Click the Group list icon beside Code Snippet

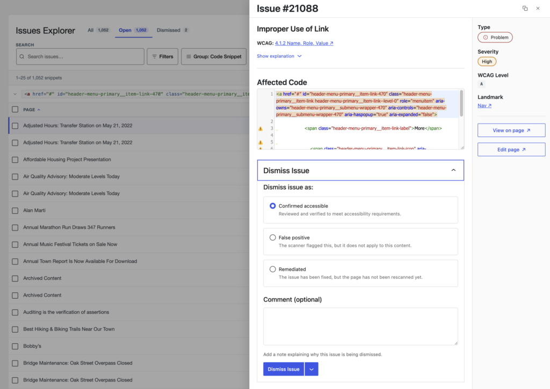(189, 56)
